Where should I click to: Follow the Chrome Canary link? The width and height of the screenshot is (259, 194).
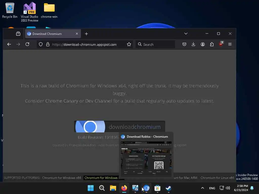tap(62, 101)
